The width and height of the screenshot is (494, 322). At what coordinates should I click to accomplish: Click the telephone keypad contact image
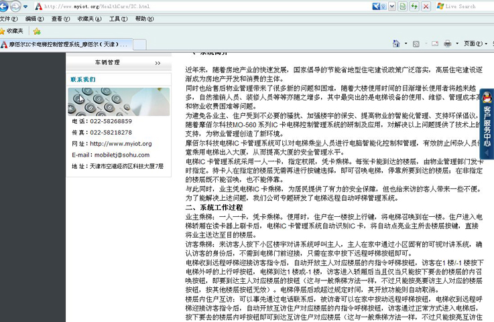(x=119, y=102)
